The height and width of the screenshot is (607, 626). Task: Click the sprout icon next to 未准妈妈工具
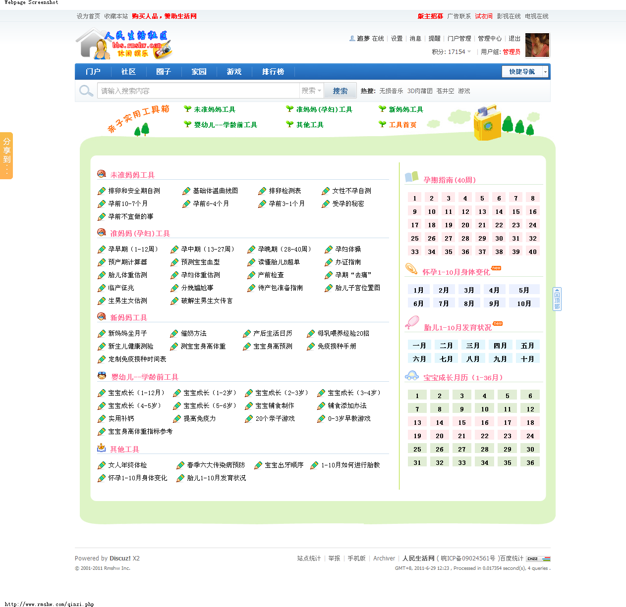click(187, 109)
